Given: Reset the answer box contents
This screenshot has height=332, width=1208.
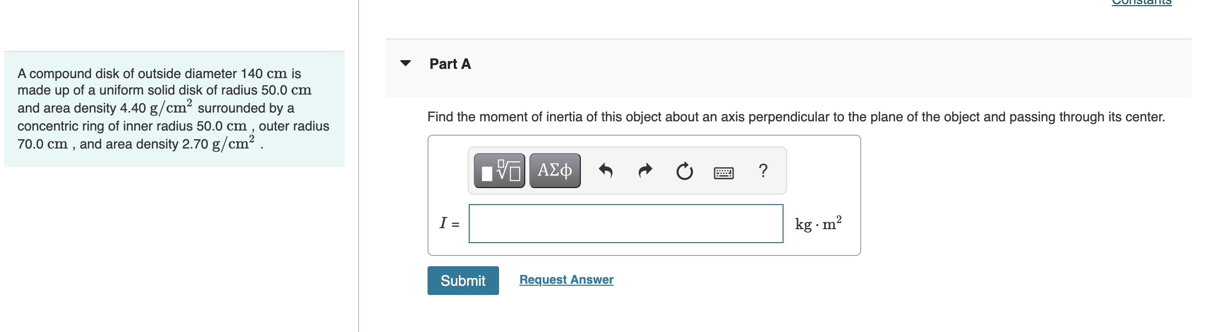Looking at the screenshot, I should point(684,171).
